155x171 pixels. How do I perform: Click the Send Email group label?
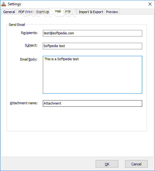pyautogui.click(x=17, y=25)
